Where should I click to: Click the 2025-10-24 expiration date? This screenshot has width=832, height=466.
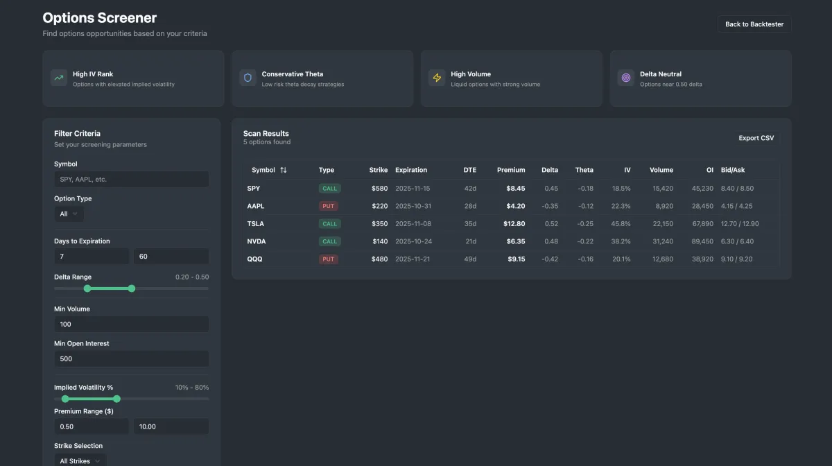coord(413,241)
